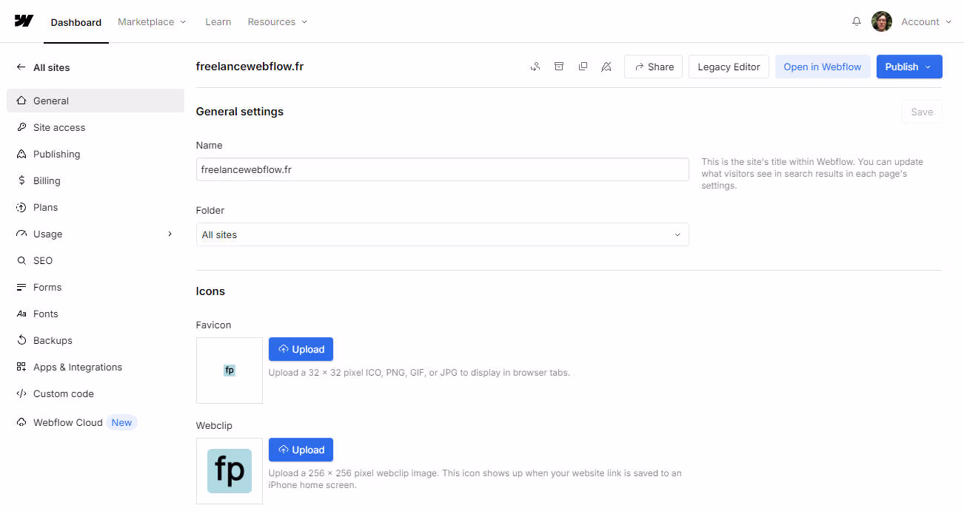Viewport: 964px width, 511px height.
Task: Open the Publish dropdown button
Action: click(x=909, y=67)
